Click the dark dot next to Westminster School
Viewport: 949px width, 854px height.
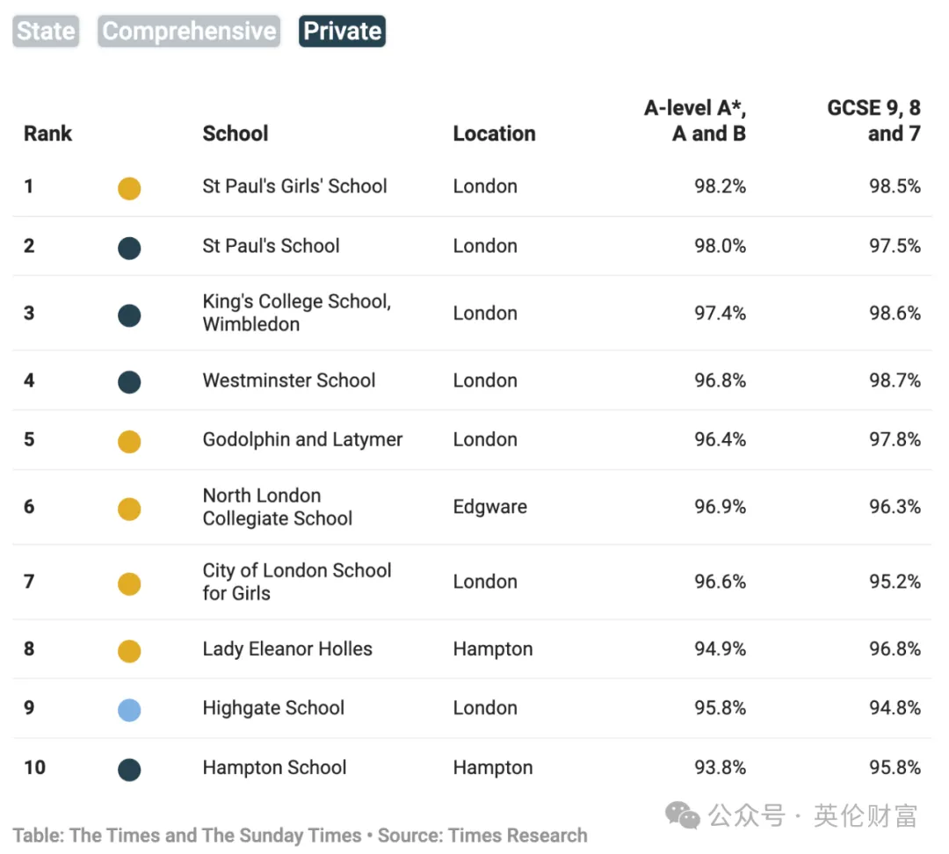[x=129, y=382]
